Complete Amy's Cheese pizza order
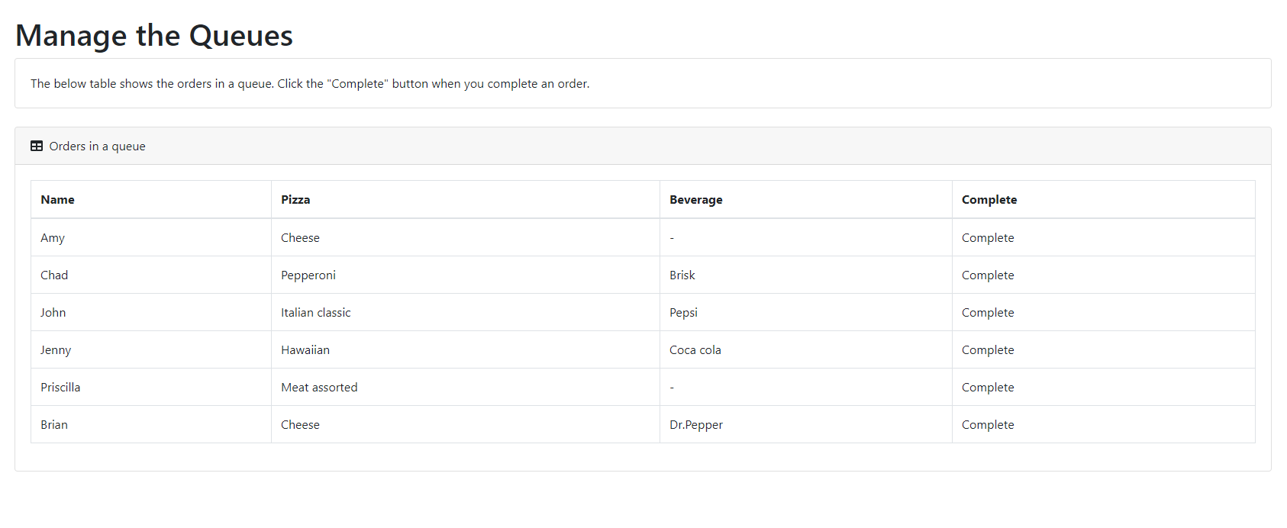This screenshot has width=1287, height=528. point(987,238)
